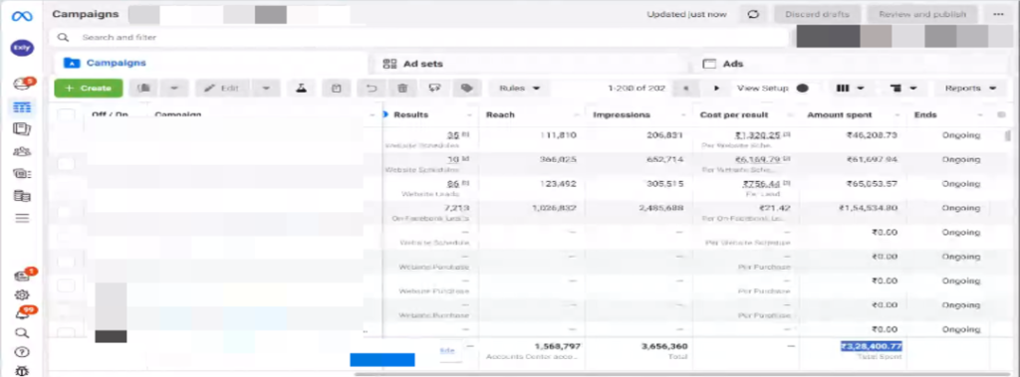Open the ₹1,320.25 cost per result link
The width and height of the screenshot is (1020, 377).
[758, 135]
